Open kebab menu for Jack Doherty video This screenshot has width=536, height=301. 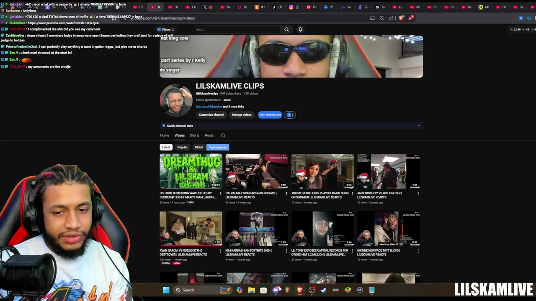(x=418, y=194)
